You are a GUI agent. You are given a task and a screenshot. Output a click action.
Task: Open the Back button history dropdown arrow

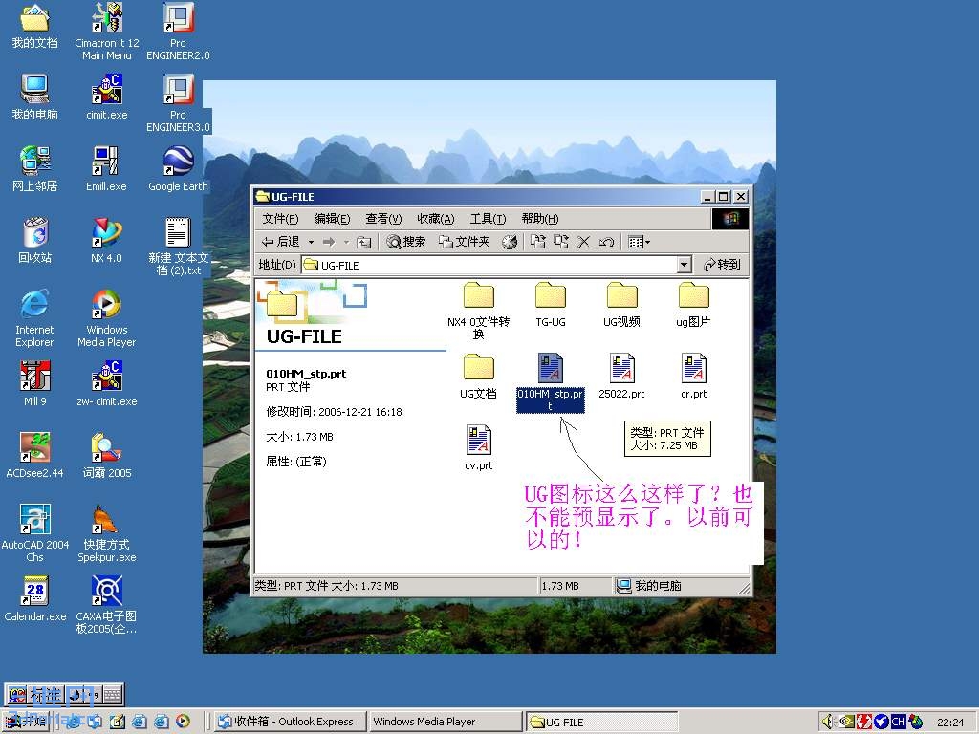point(311,242)
